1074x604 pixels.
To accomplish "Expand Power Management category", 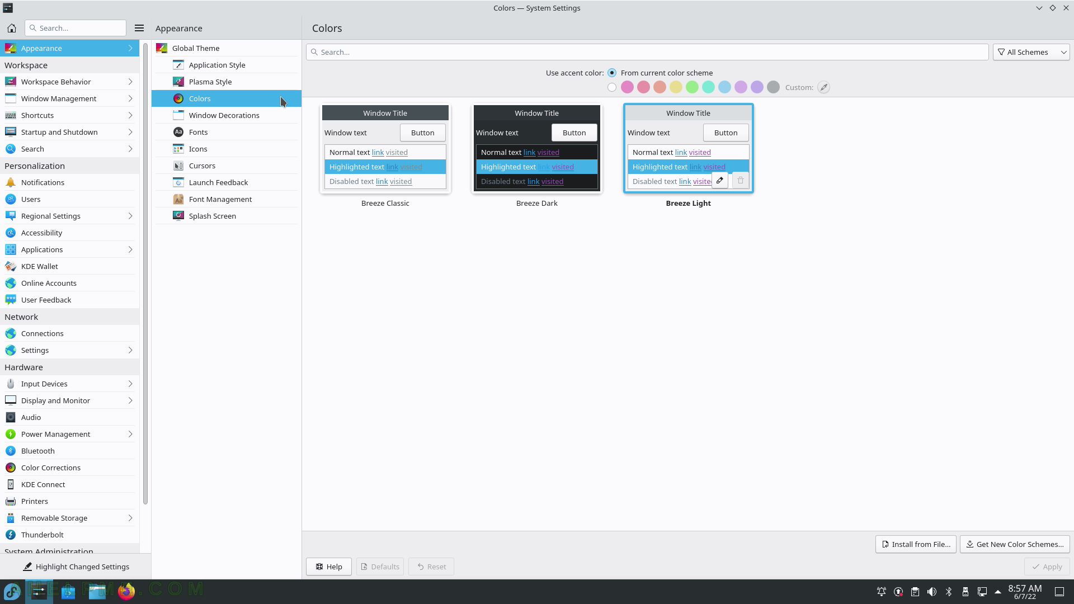I will [70, 434].
